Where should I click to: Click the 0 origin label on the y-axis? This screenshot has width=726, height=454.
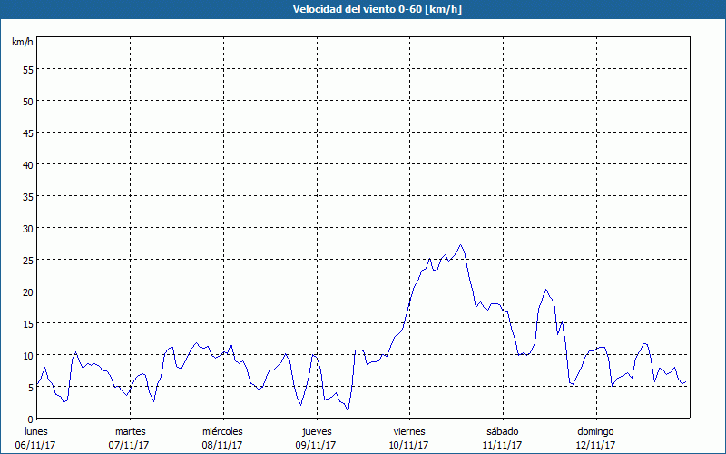[30, 419]
